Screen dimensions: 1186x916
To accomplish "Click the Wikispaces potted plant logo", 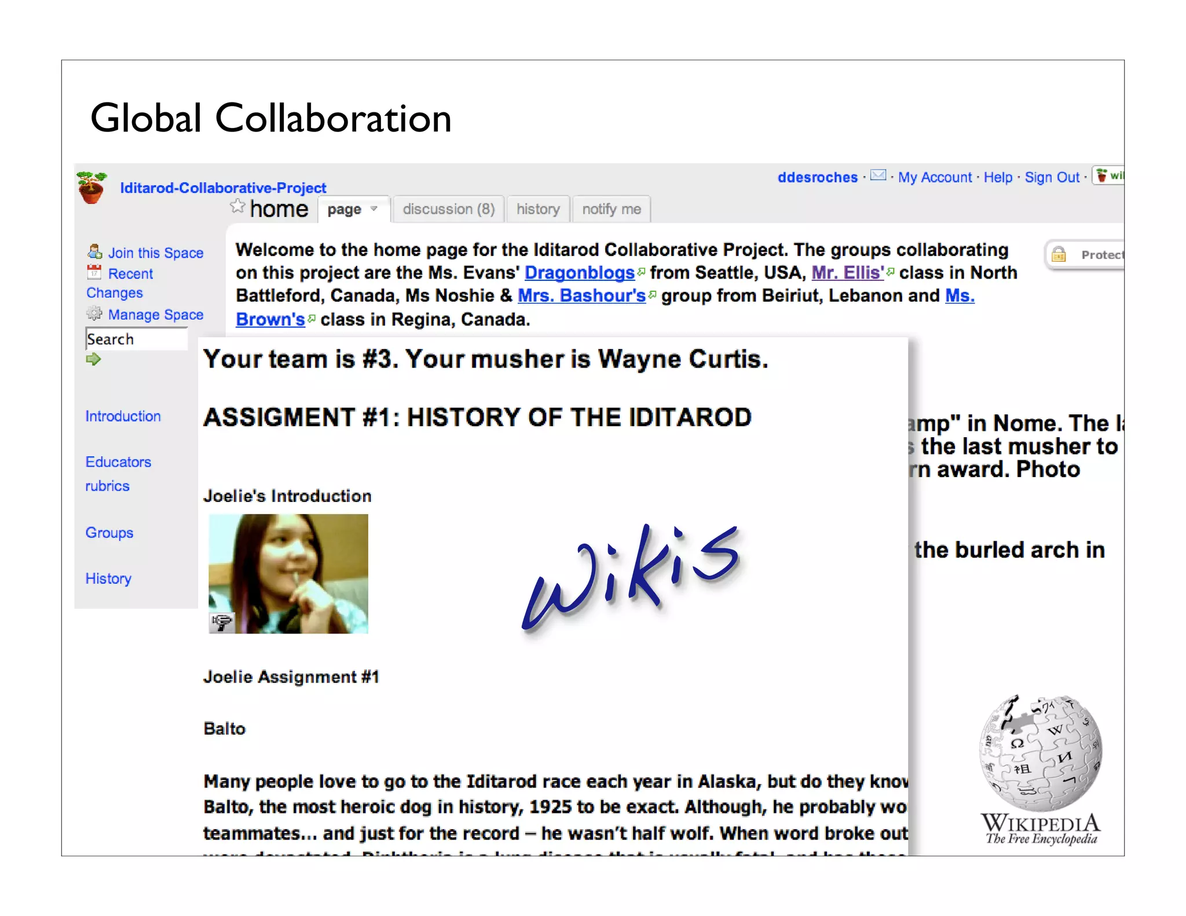I will [91, 188].
